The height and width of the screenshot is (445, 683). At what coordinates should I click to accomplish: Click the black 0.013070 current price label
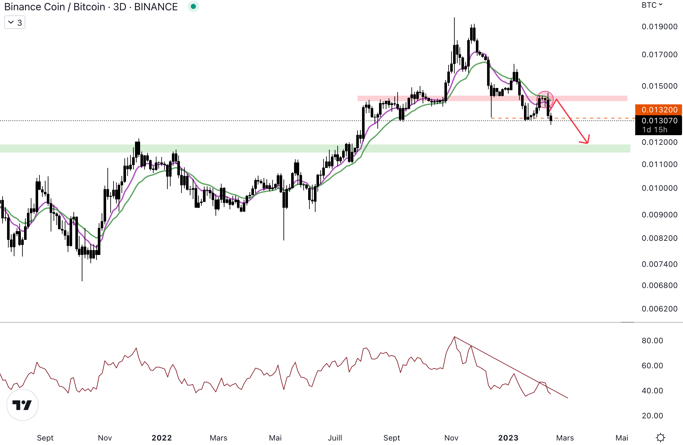(x=659, y=121)
